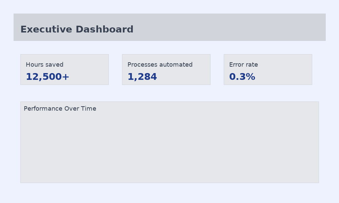Screen dimensions: 339x203
Task: Click the Error rate label
Action: (243, 65)
